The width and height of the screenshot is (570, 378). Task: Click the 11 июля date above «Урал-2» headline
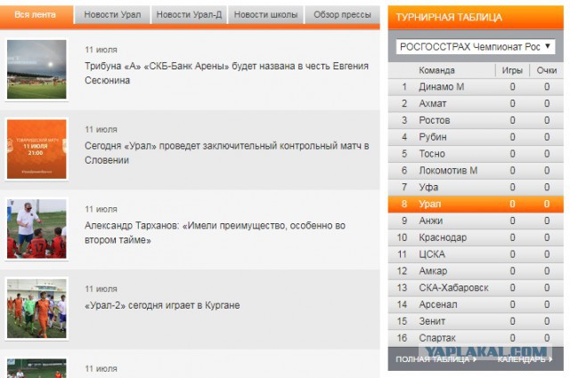[101, 289]
